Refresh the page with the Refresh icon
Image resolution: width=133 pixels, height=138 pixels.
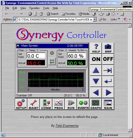click(x=35, y=14)
